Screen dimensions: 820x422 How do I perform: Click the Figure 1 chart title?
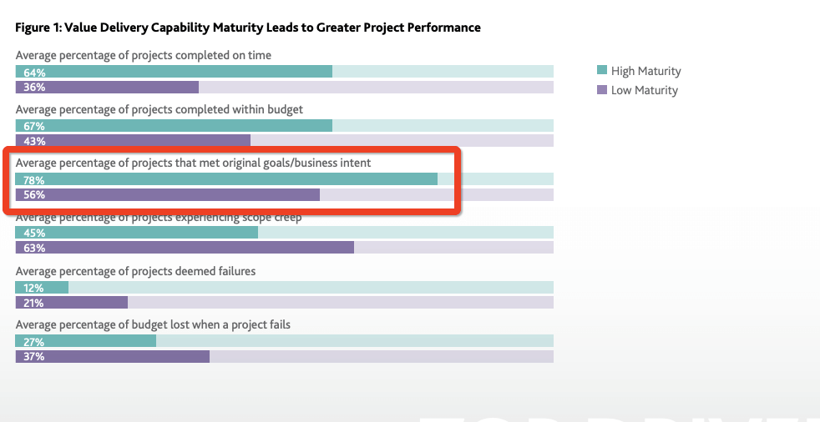click(x=248, y=28)
